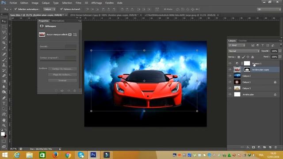Open the Calque auto-select dropdown
Image resolution: width=283 pixels, height=159 pixels.
49,9
